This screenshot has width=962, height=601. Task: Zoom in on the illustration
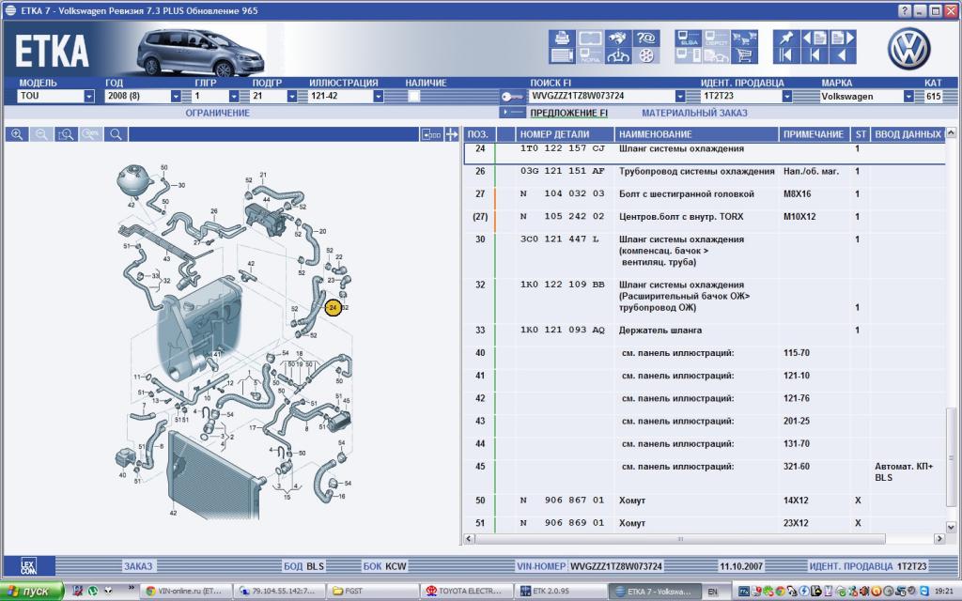pyautogui.click(x=17, y=134)
